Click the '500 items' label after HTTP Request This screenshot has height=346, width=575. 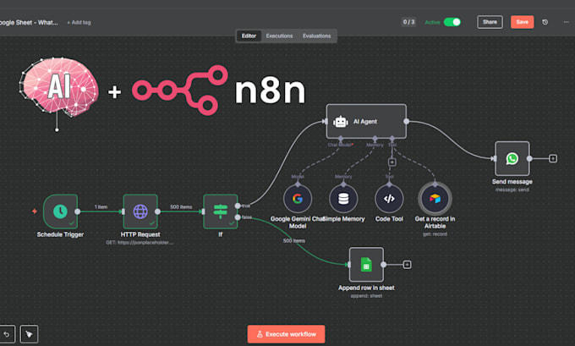coord(181,207)
